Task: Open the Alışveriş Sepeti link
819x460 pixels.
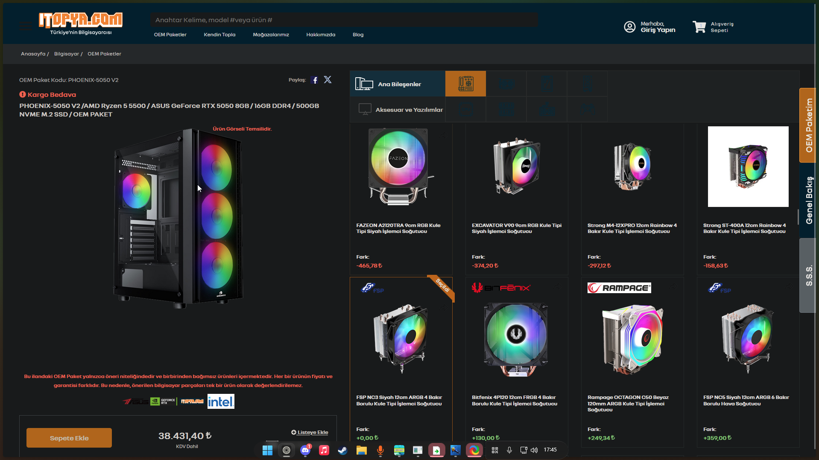Action: 722,27
